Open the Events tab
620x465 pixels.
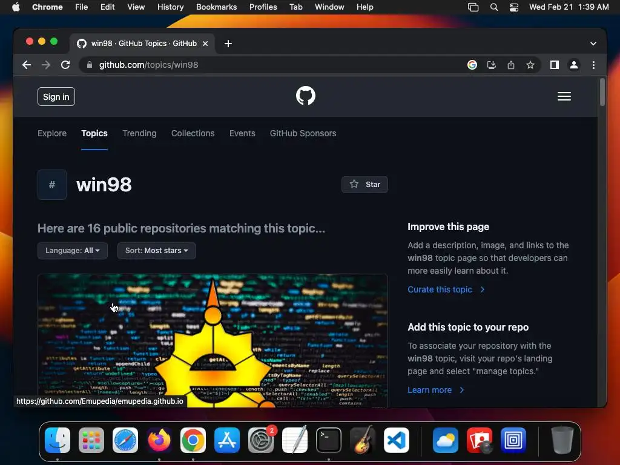242,133
